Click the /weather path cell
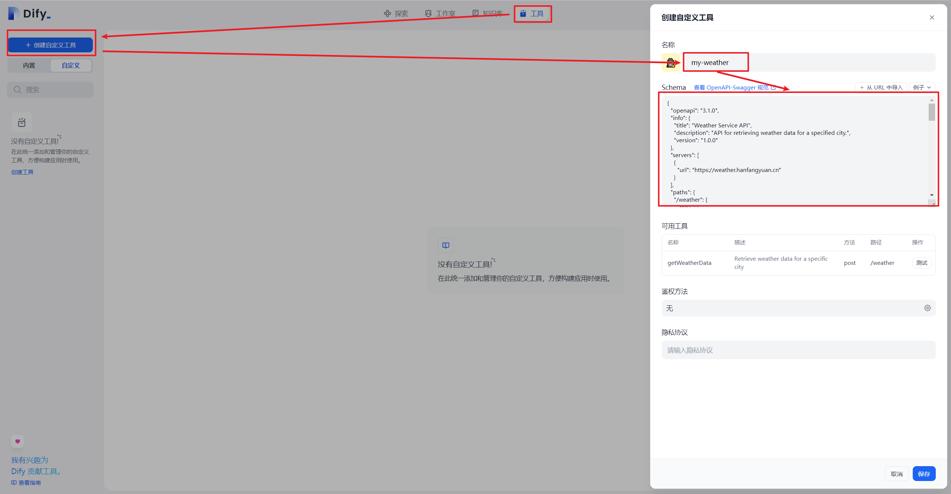This screenshot has width=951, height=494. 882,263
